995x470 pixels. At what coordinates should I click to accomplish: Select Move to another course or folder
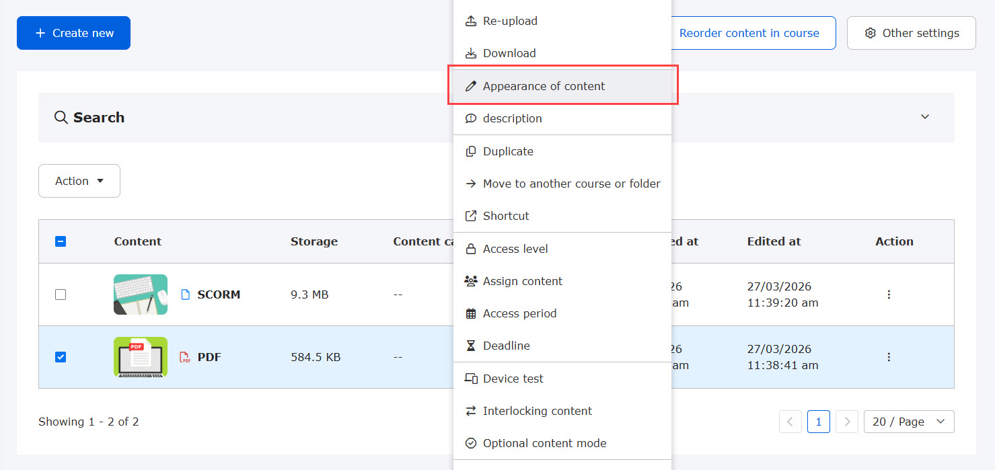pos(571,184)
